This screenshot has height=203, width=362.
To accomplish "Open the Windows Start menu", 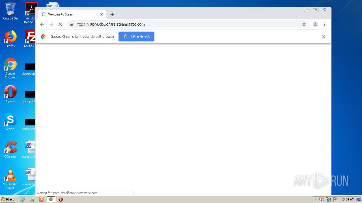I will 8,199.
